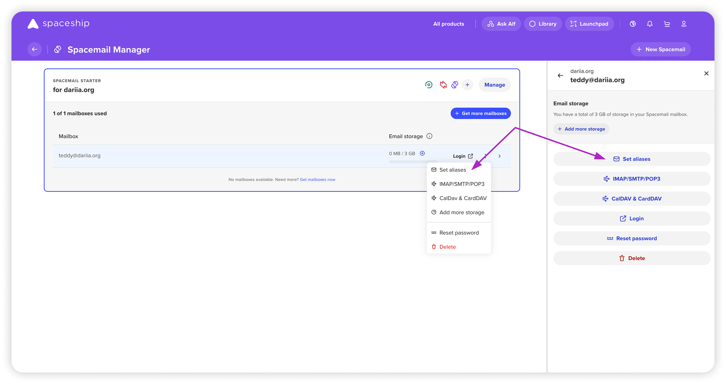
Task: Click the storage usage progress bar
Action: point(413,162)
